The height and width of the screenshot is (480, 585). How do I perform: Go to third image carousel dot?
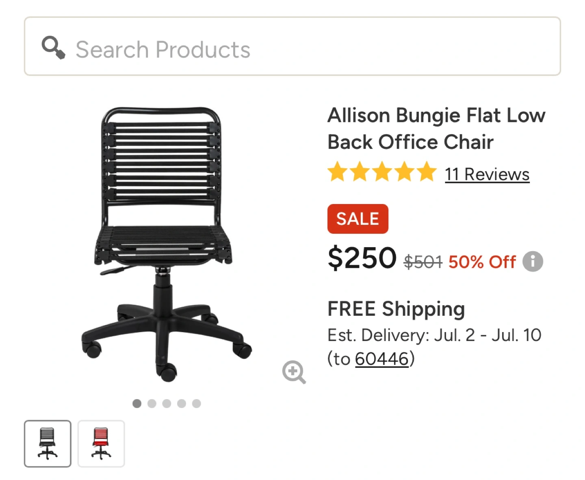click(x=167, y=403)
